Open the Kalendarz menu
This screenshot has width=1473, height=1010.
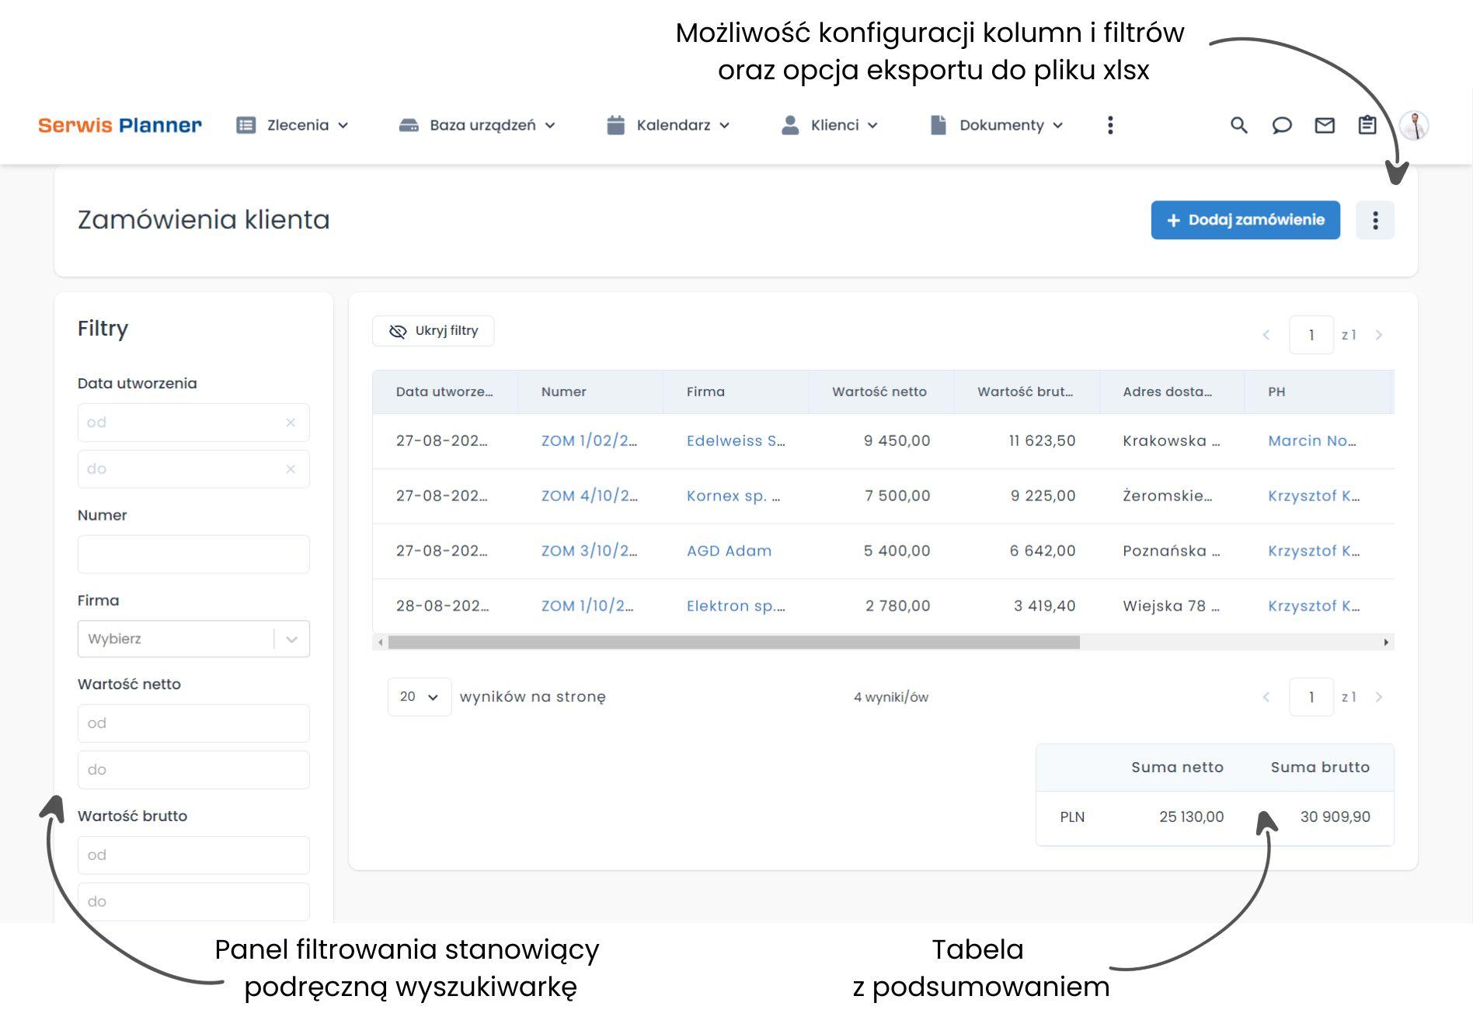(x=668, y=125)
